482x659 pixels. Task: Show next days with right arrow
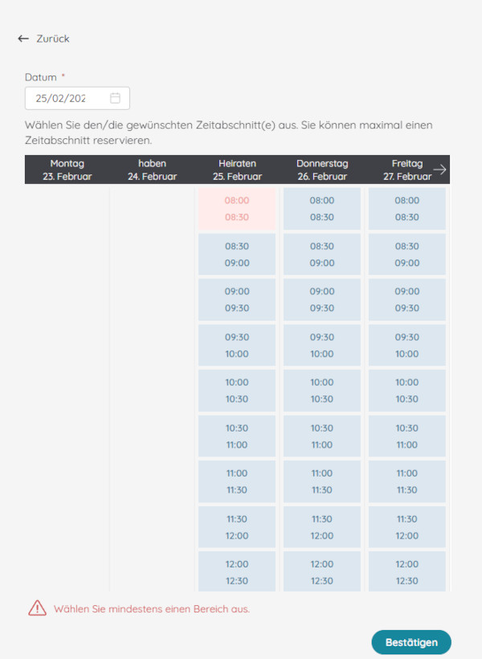click(x=439, y=170)
